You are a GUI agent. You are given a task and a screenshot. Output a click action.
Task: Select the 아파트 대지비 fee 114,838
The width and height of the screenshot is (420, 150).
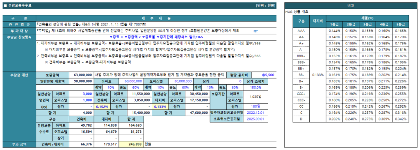point(107,125)
